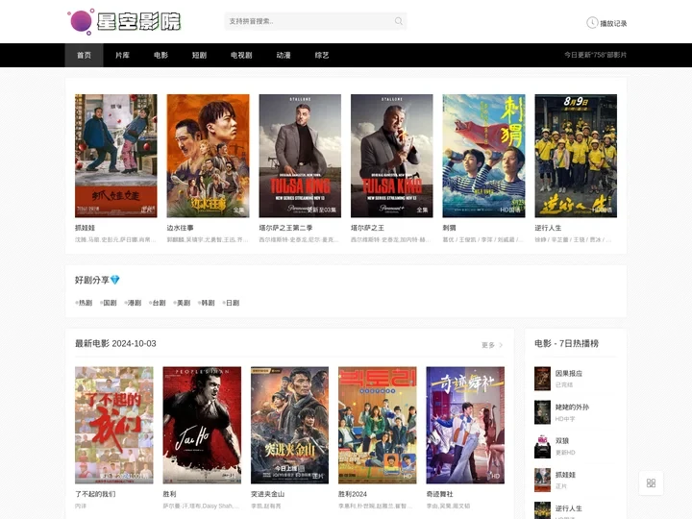
Task: Open the 塔尔萨之王 全集 poster
Action: click(x=392, y=156)
